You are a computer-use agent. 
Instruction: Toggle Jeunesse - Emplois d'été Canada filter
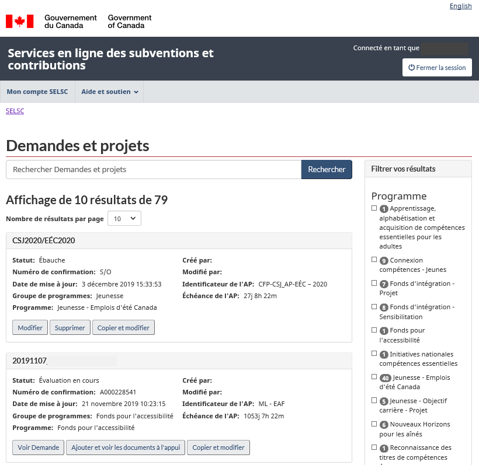(374, 377)
